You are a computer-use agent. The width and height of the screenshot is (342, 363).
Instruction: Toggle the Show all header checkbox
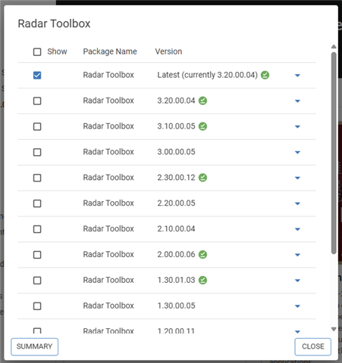pyautogui.click(x=37, y=52)
